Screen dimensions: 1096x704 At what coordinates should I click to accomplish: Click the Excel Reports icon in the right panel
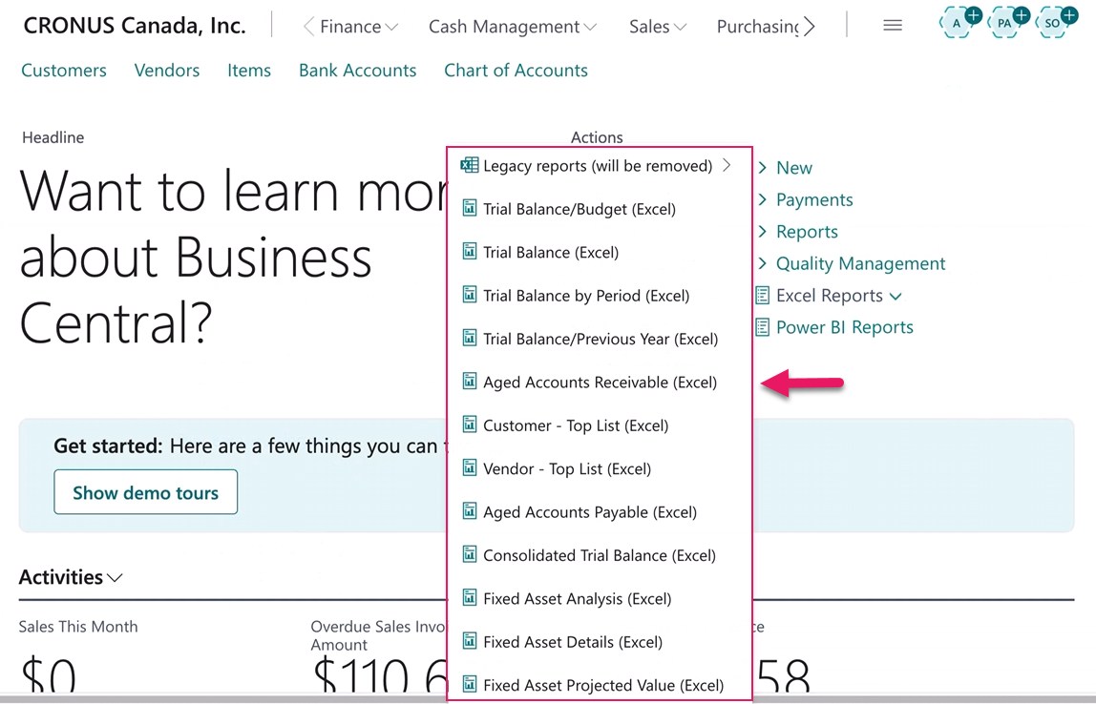[764, 295]
